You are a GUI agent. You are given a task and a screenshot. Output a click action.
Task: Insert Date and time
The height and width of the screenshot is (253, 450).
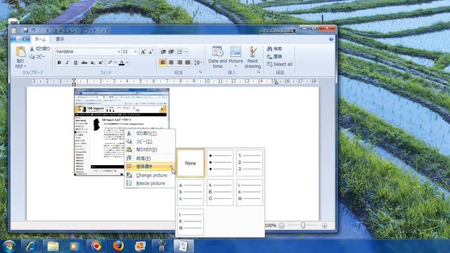[217, 57]
